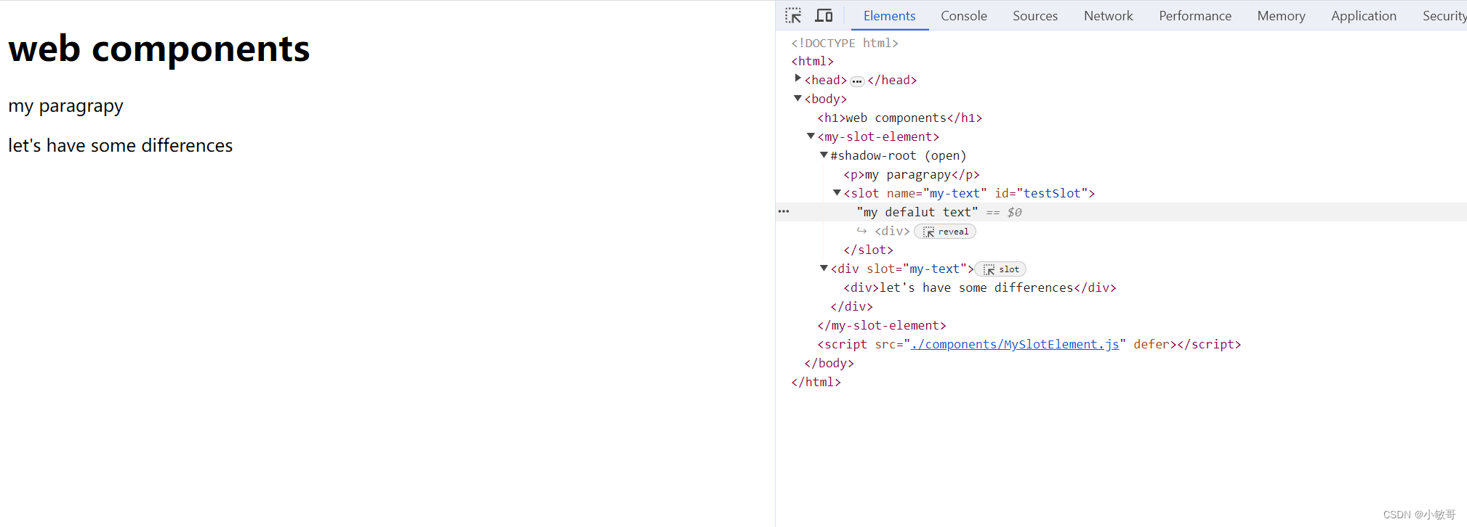Viewport: 1467px width, 527px height.
Task: Select the closing </body> tag line
Action: (x=829, y=363)
